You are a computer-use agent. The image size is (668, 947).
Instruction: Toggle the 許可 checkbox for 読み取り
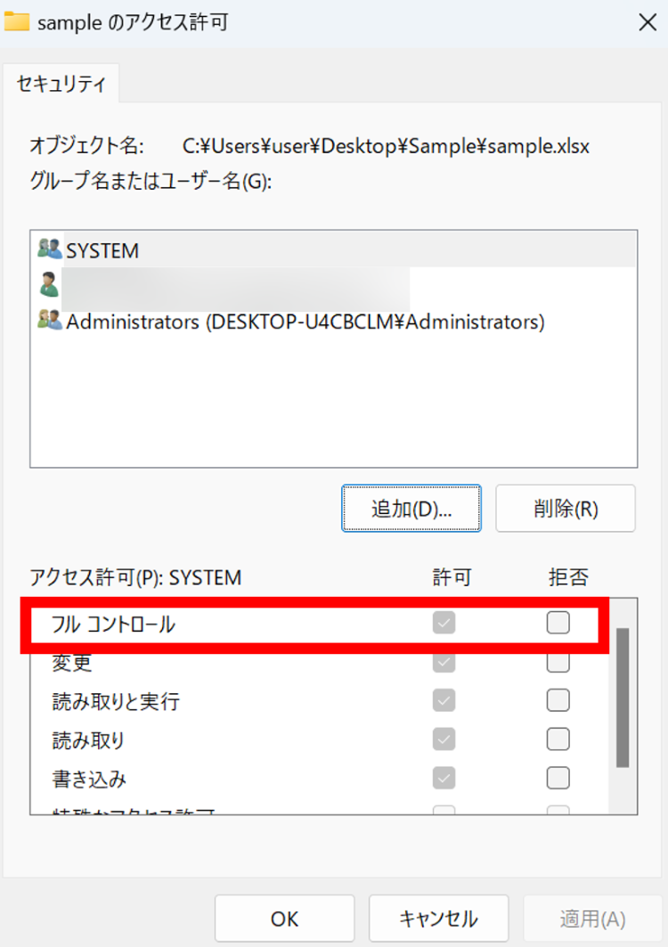click(444, 739)
